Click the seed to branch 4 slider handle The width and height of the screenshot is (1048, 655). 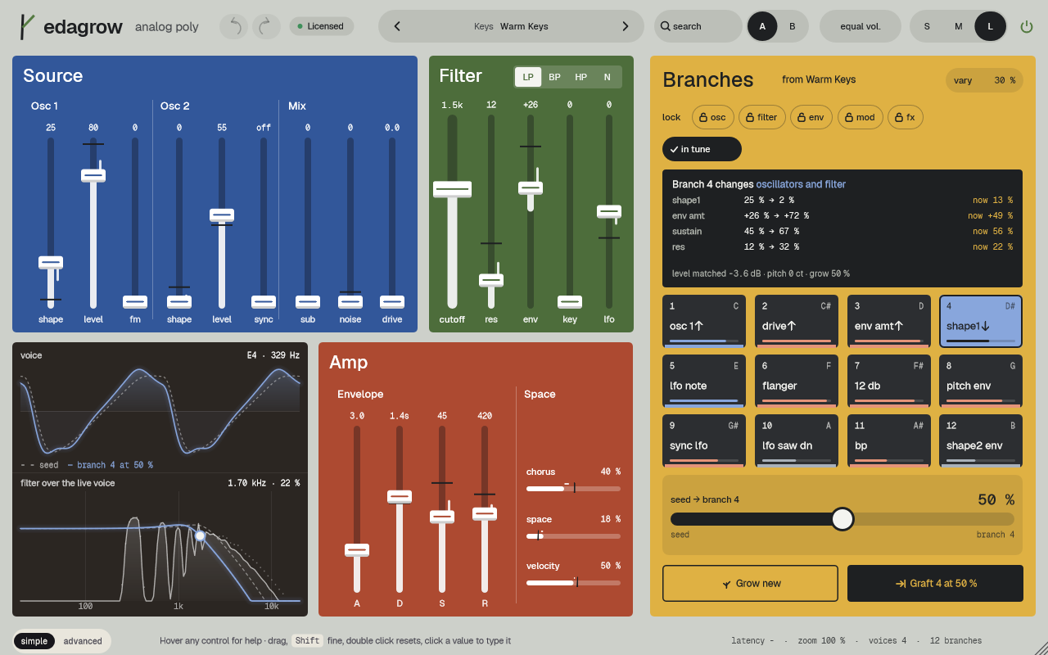click(x=842, y=519)
